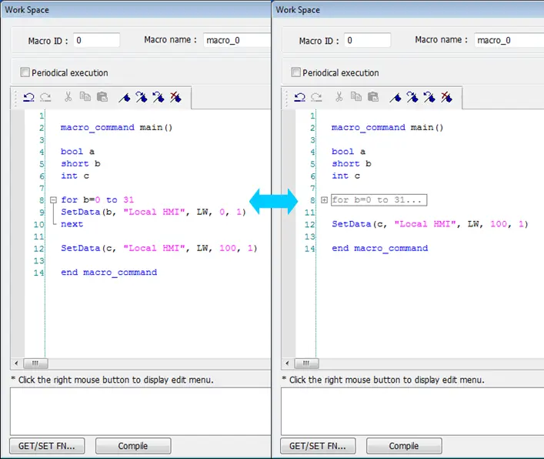Click the compile output box in left panel

141,411
